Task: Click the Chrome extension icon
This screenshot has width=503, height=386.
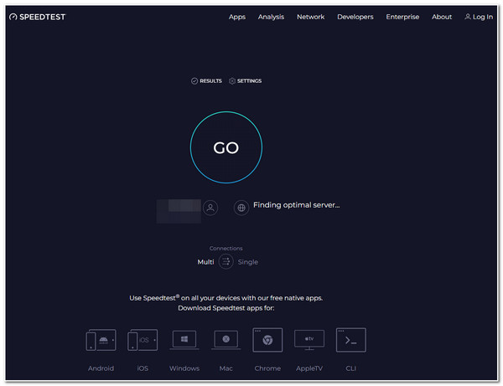Action: pyautogui.click(x=267, y=340)
